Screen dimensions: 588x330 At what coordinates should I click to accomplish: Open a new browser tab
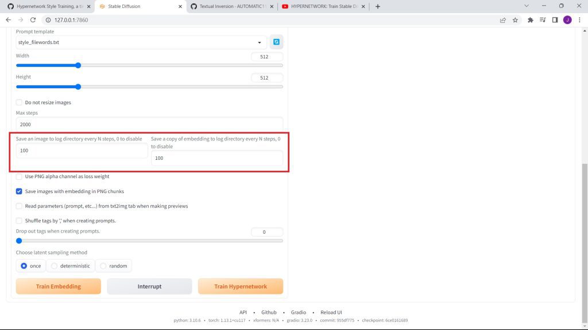(x=377, y=6)
